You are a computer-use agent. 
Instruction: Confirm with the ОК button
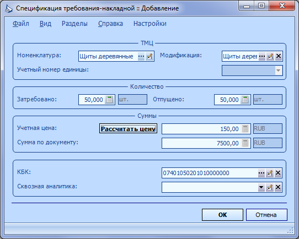click(222, 215)
